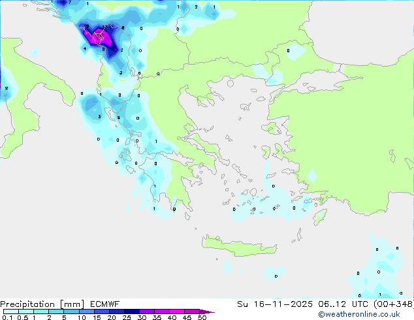Select the 30 to 35 mm purple swatch
Image resolution: width=414 pixels, height=320 pixels.
click(x=146, y=312)
